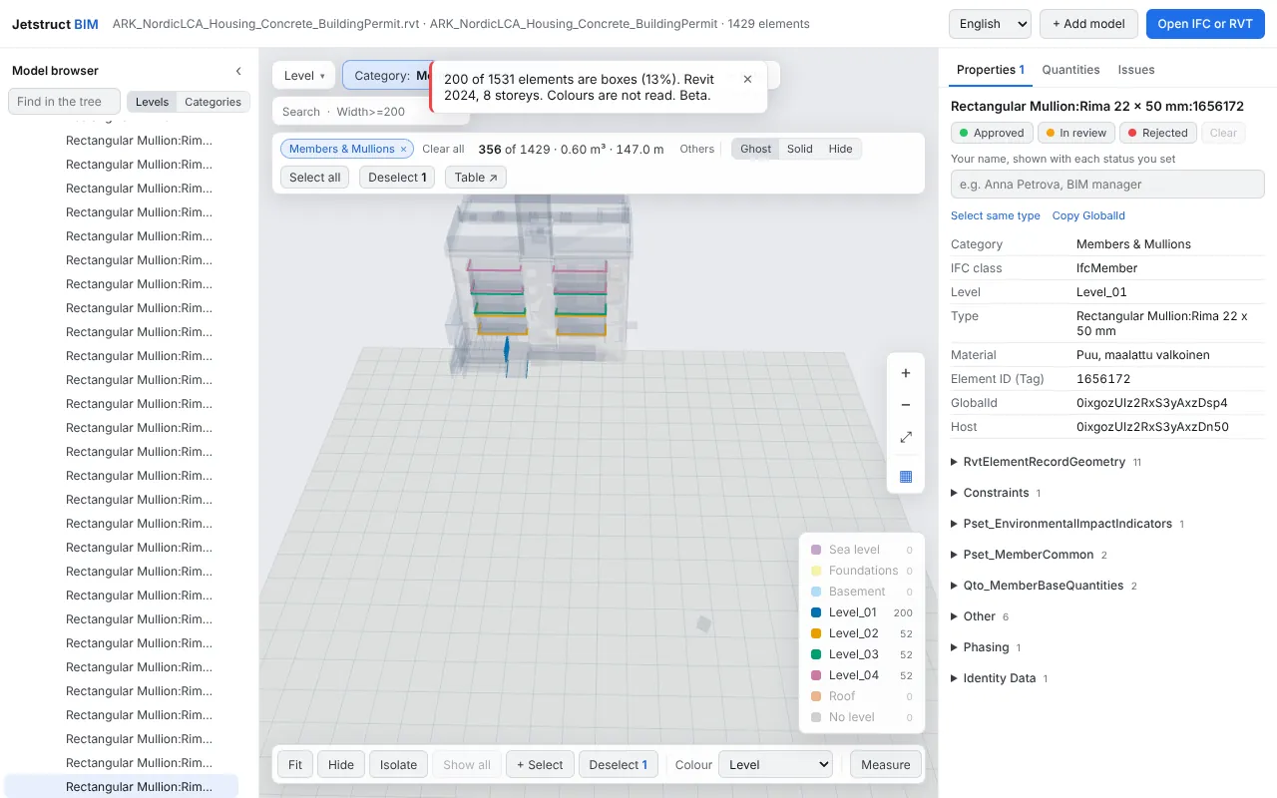Image resolution: width=1277 pixels, height=798 pixels.
Task: Open the language dropdown
Action: [990, 24]
